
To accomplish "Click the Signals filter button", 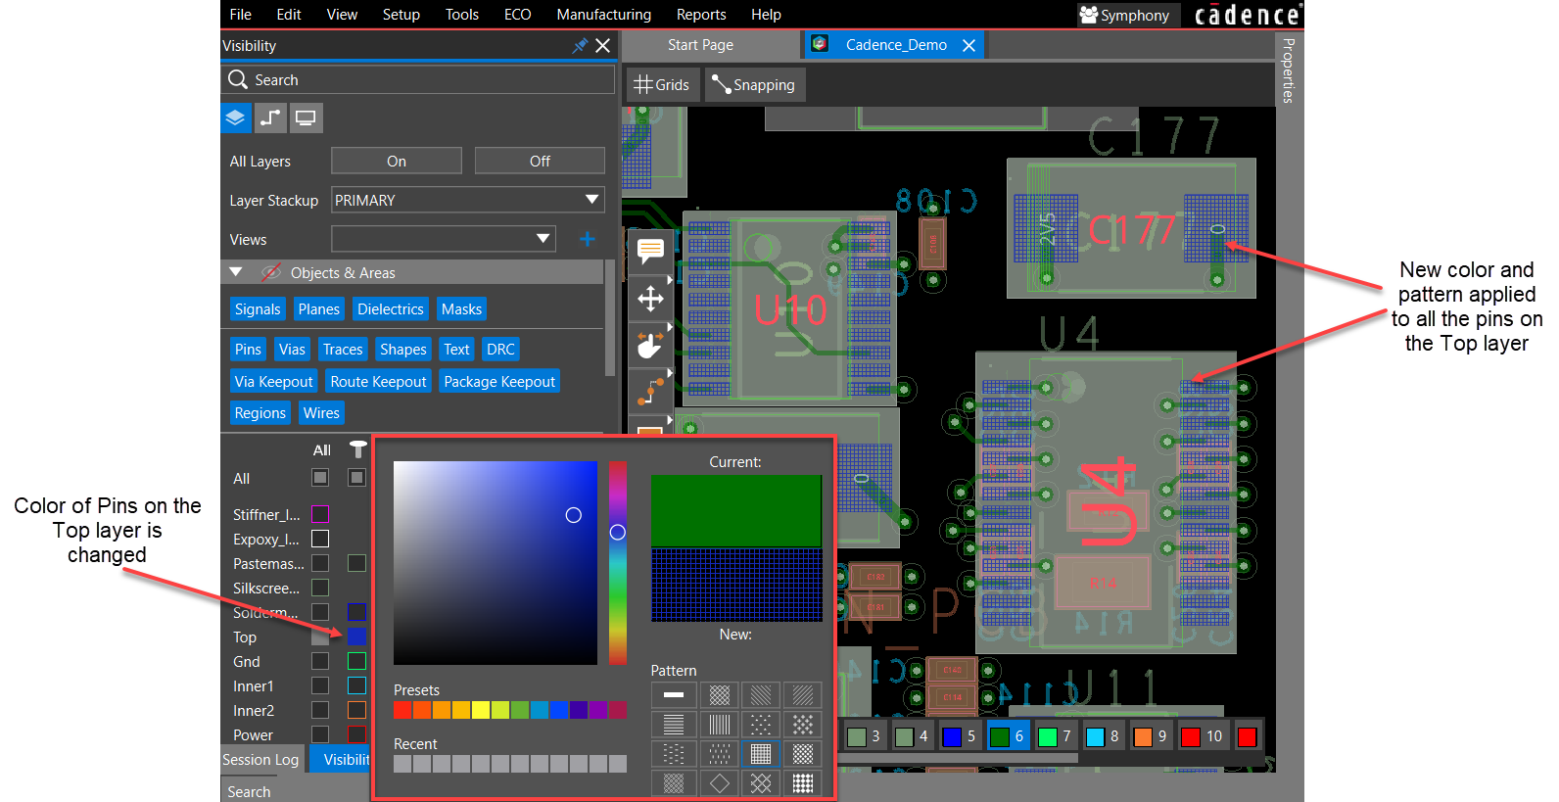I will pyautogui.click(x=258, y=309).
